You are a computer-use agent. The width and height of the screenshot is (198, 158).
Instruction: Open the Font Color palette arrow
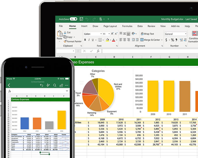click(x=116, y=40)
